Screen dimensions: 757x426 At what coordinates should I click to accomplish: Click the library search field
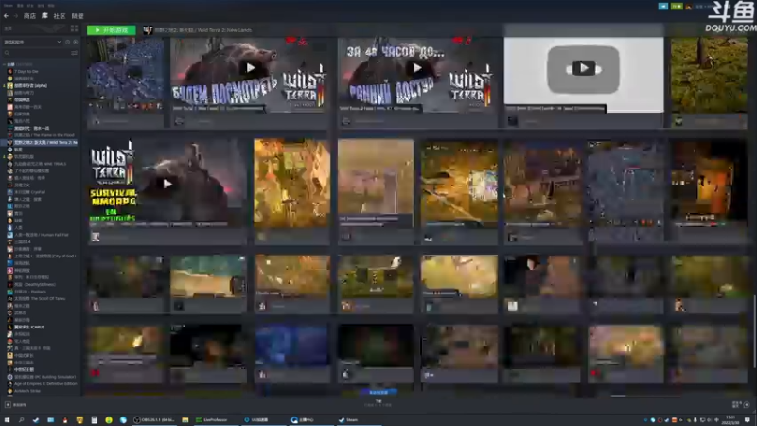[x=36, y=53]
